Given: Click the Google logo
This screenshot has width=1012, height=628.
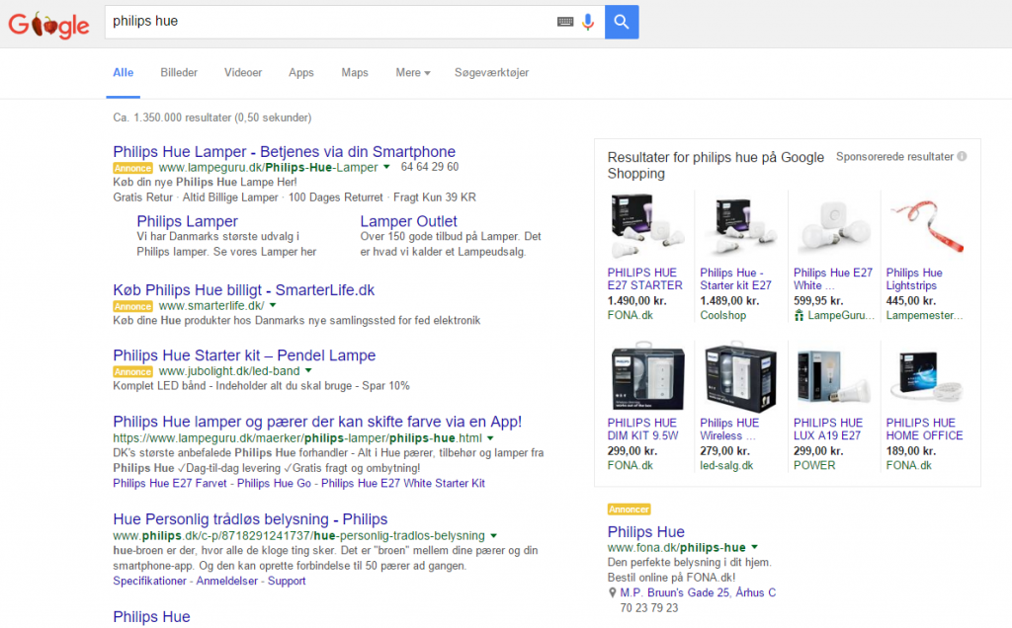Looking at the screenshot, I should [48, 24].
